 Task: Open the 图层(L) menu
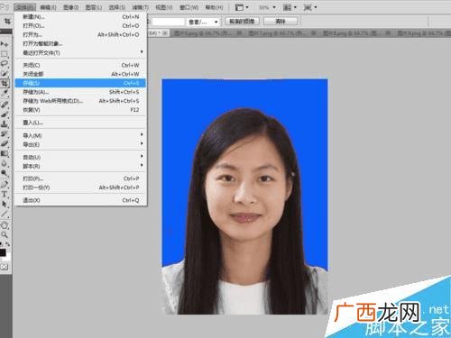94,7
